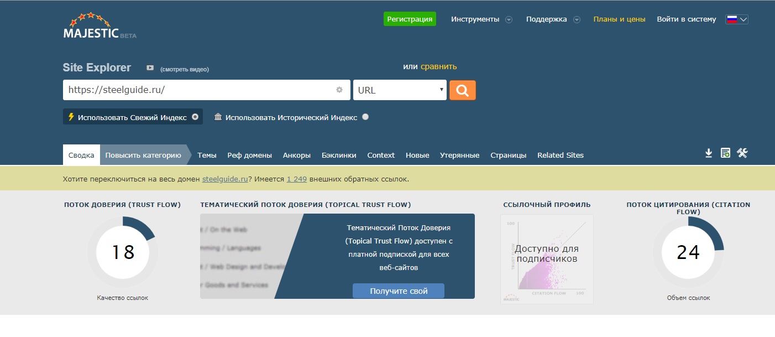The height and width of the screenshot is (337, 775).
Task: Click the Поток цитирования (Citation Flow) heading
Action: pyautogui.click(x=688, y=208)
